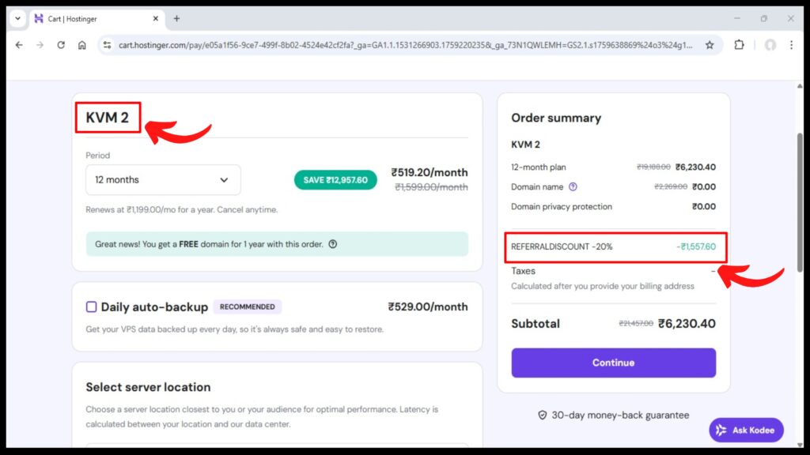Screen dimensions: 810x455
Task: Bookmark this page with the star icon
Action: (710, 45)
